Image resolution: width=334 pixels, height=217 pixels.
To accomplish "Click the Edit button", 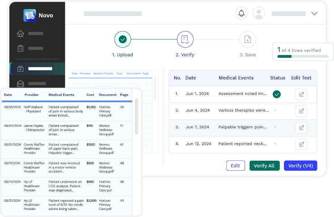I will 235,166.
